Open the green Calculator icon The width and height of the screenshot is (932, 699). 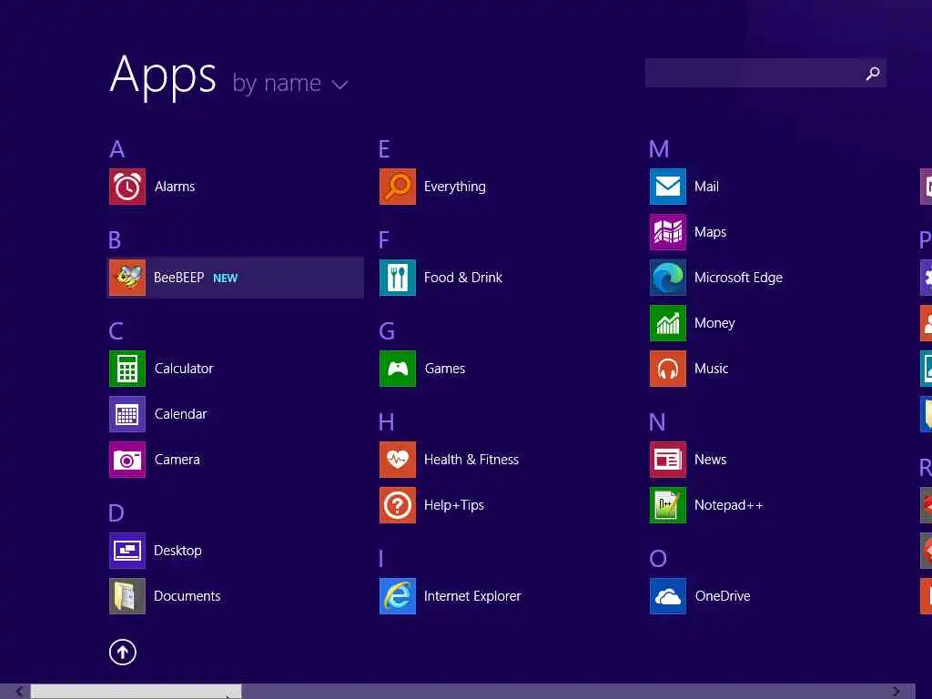coord(127,369)
